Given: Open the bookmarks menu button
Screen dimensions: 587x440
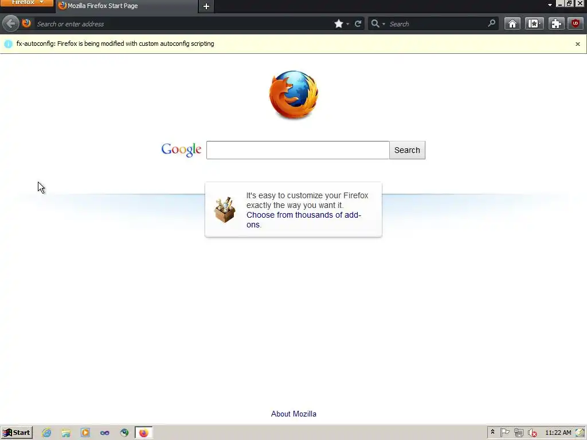Looking at the screenshot, I should 534,24.
